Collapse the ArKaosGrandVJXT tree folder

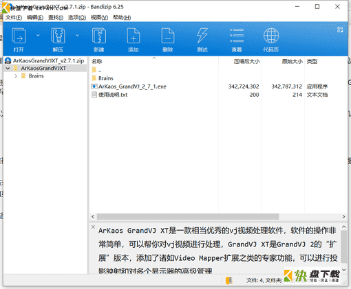click(x=8, y=68)
